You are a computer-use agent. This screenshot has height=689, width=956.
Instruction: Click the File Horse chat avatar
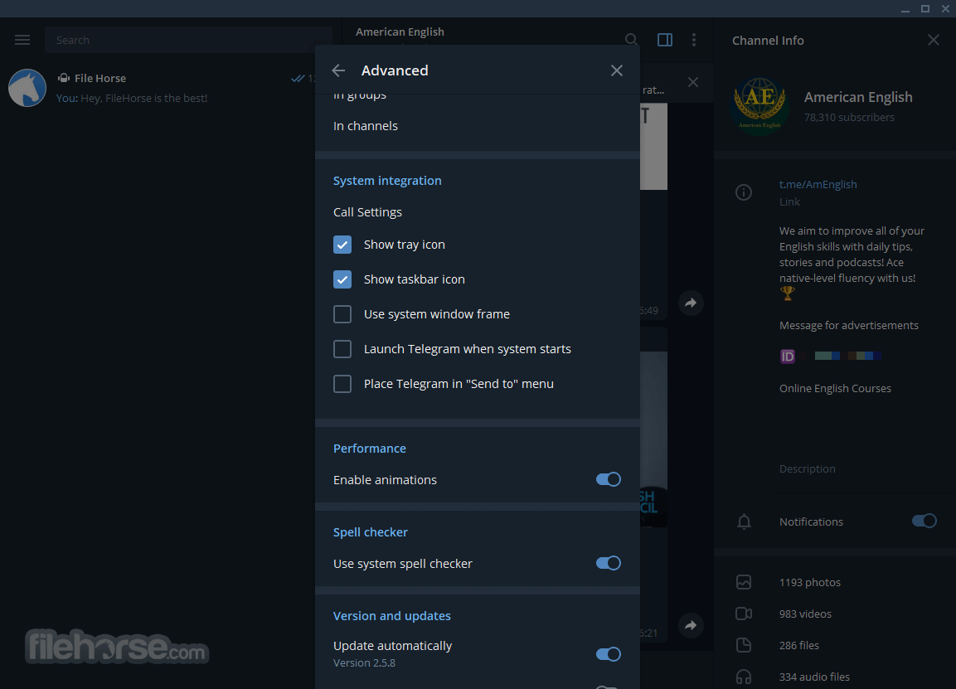pos(27,88)
